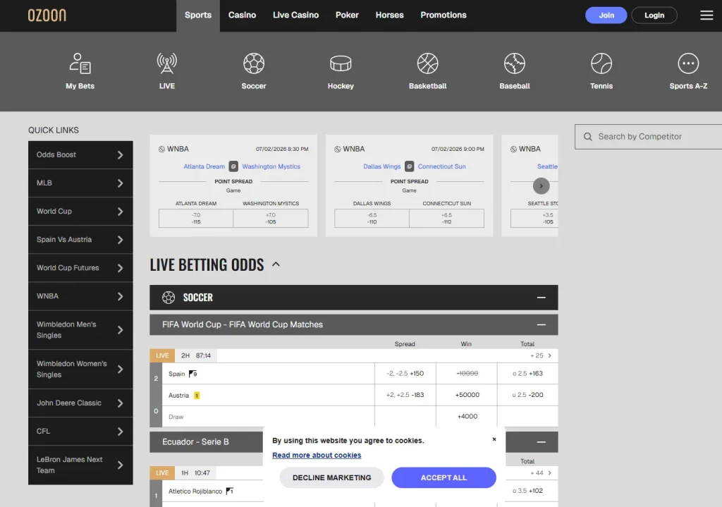Click Decline Marketing button
The height and width of the screenshot is (507, 722).
[x=332, y=478]
